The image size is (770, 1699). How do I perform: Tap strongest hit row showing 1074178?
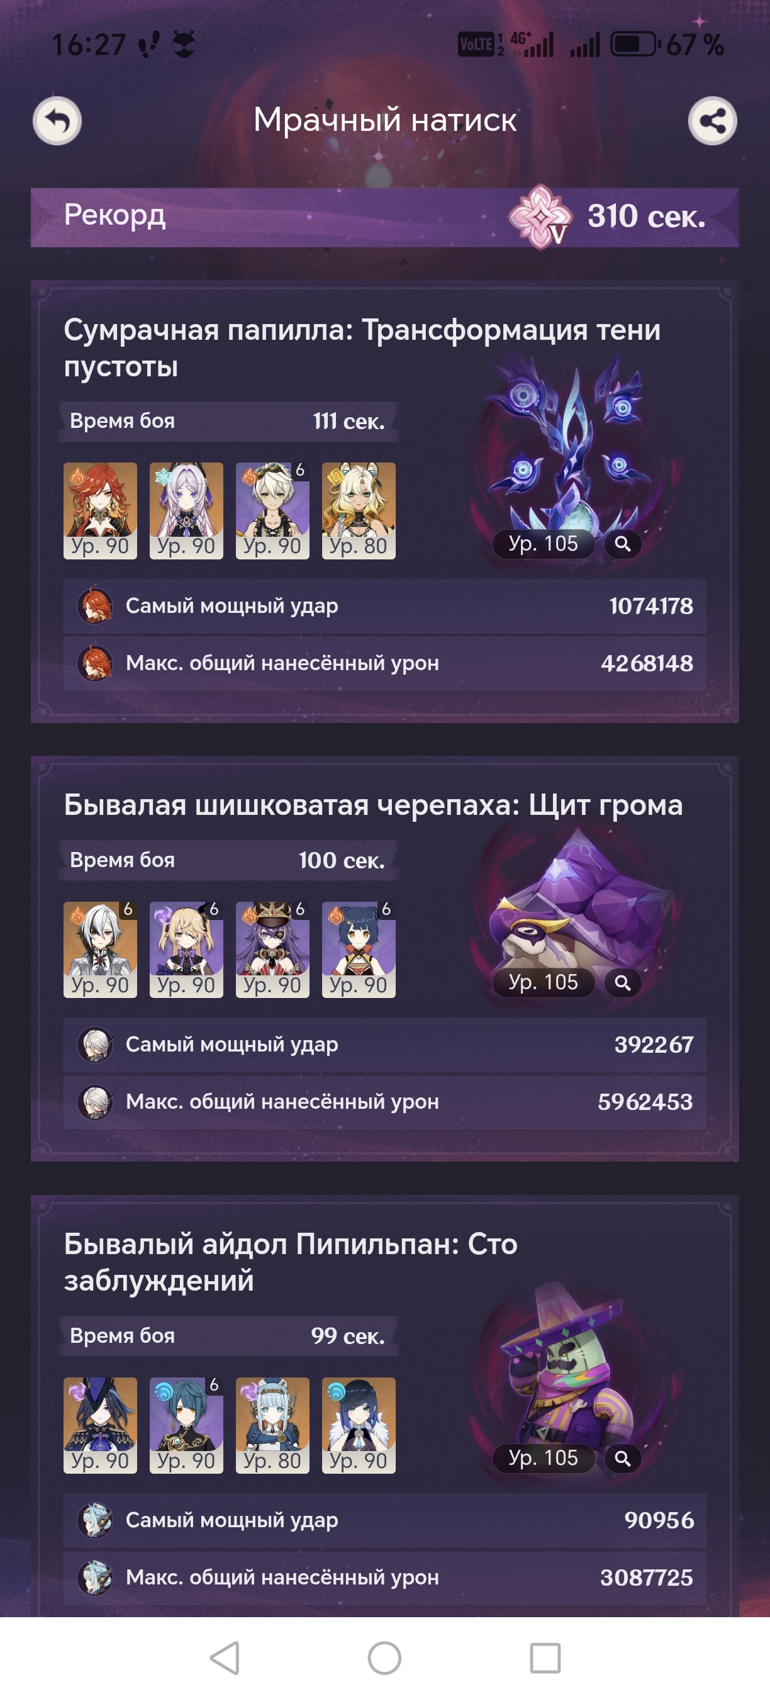click(384, 606)
